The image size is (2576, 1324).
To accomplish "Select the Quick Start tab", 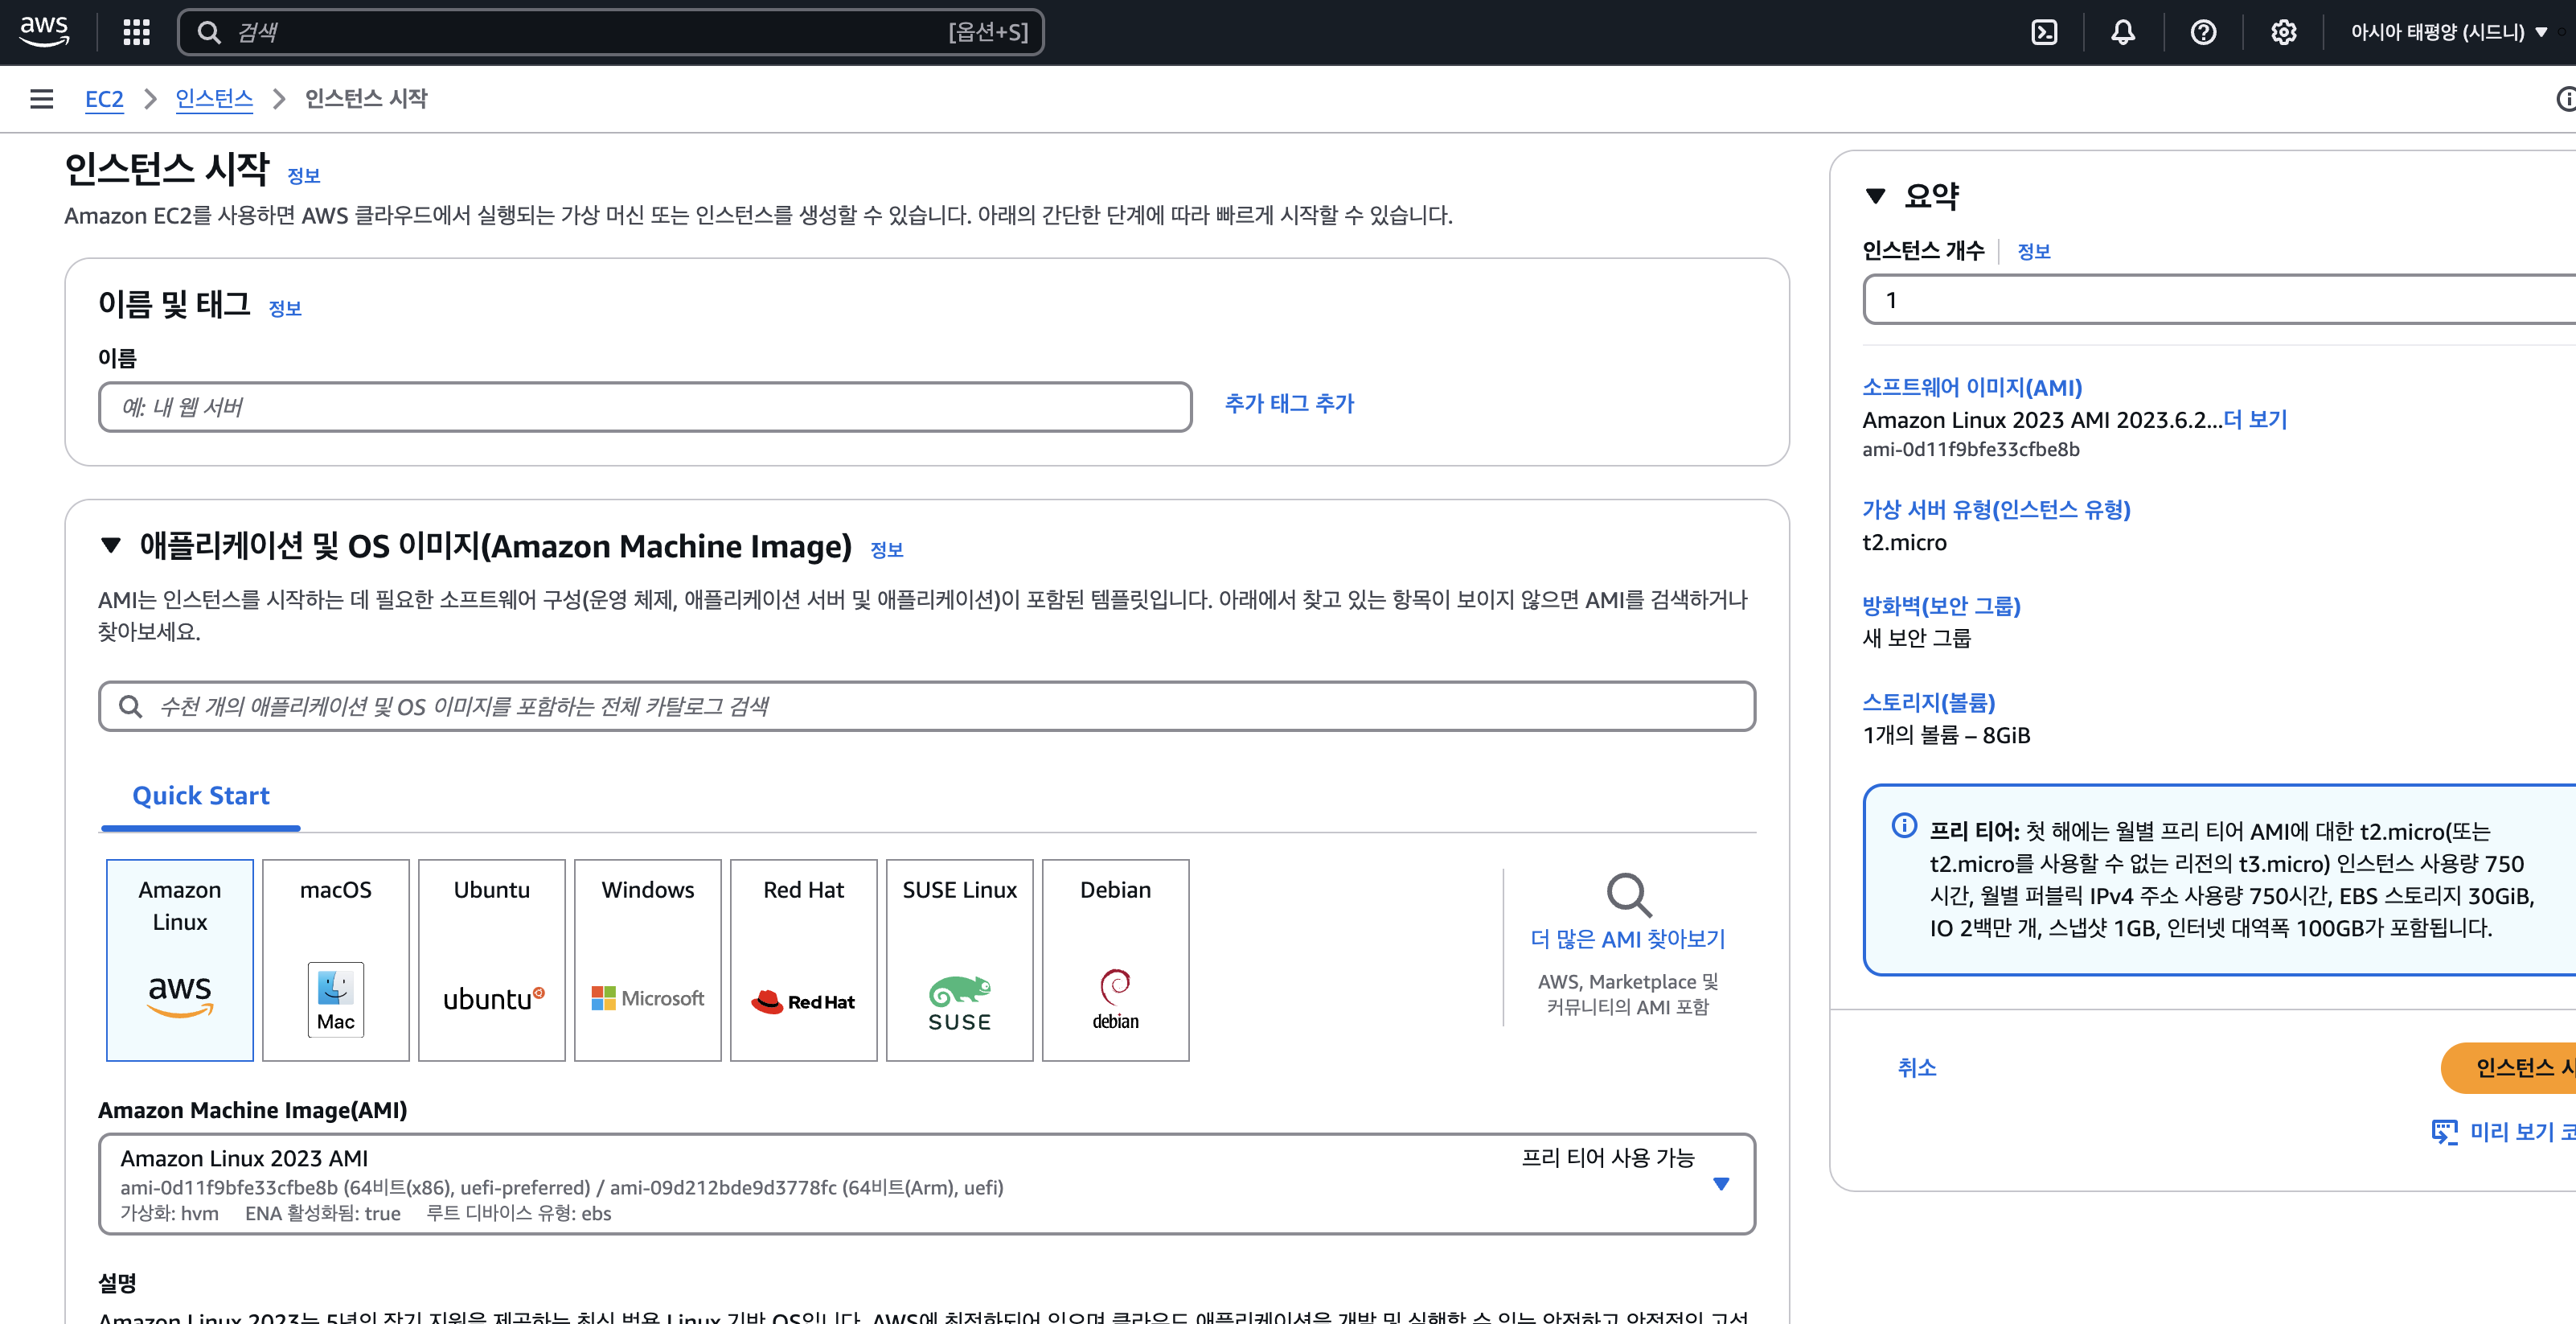I will [201, 796].
